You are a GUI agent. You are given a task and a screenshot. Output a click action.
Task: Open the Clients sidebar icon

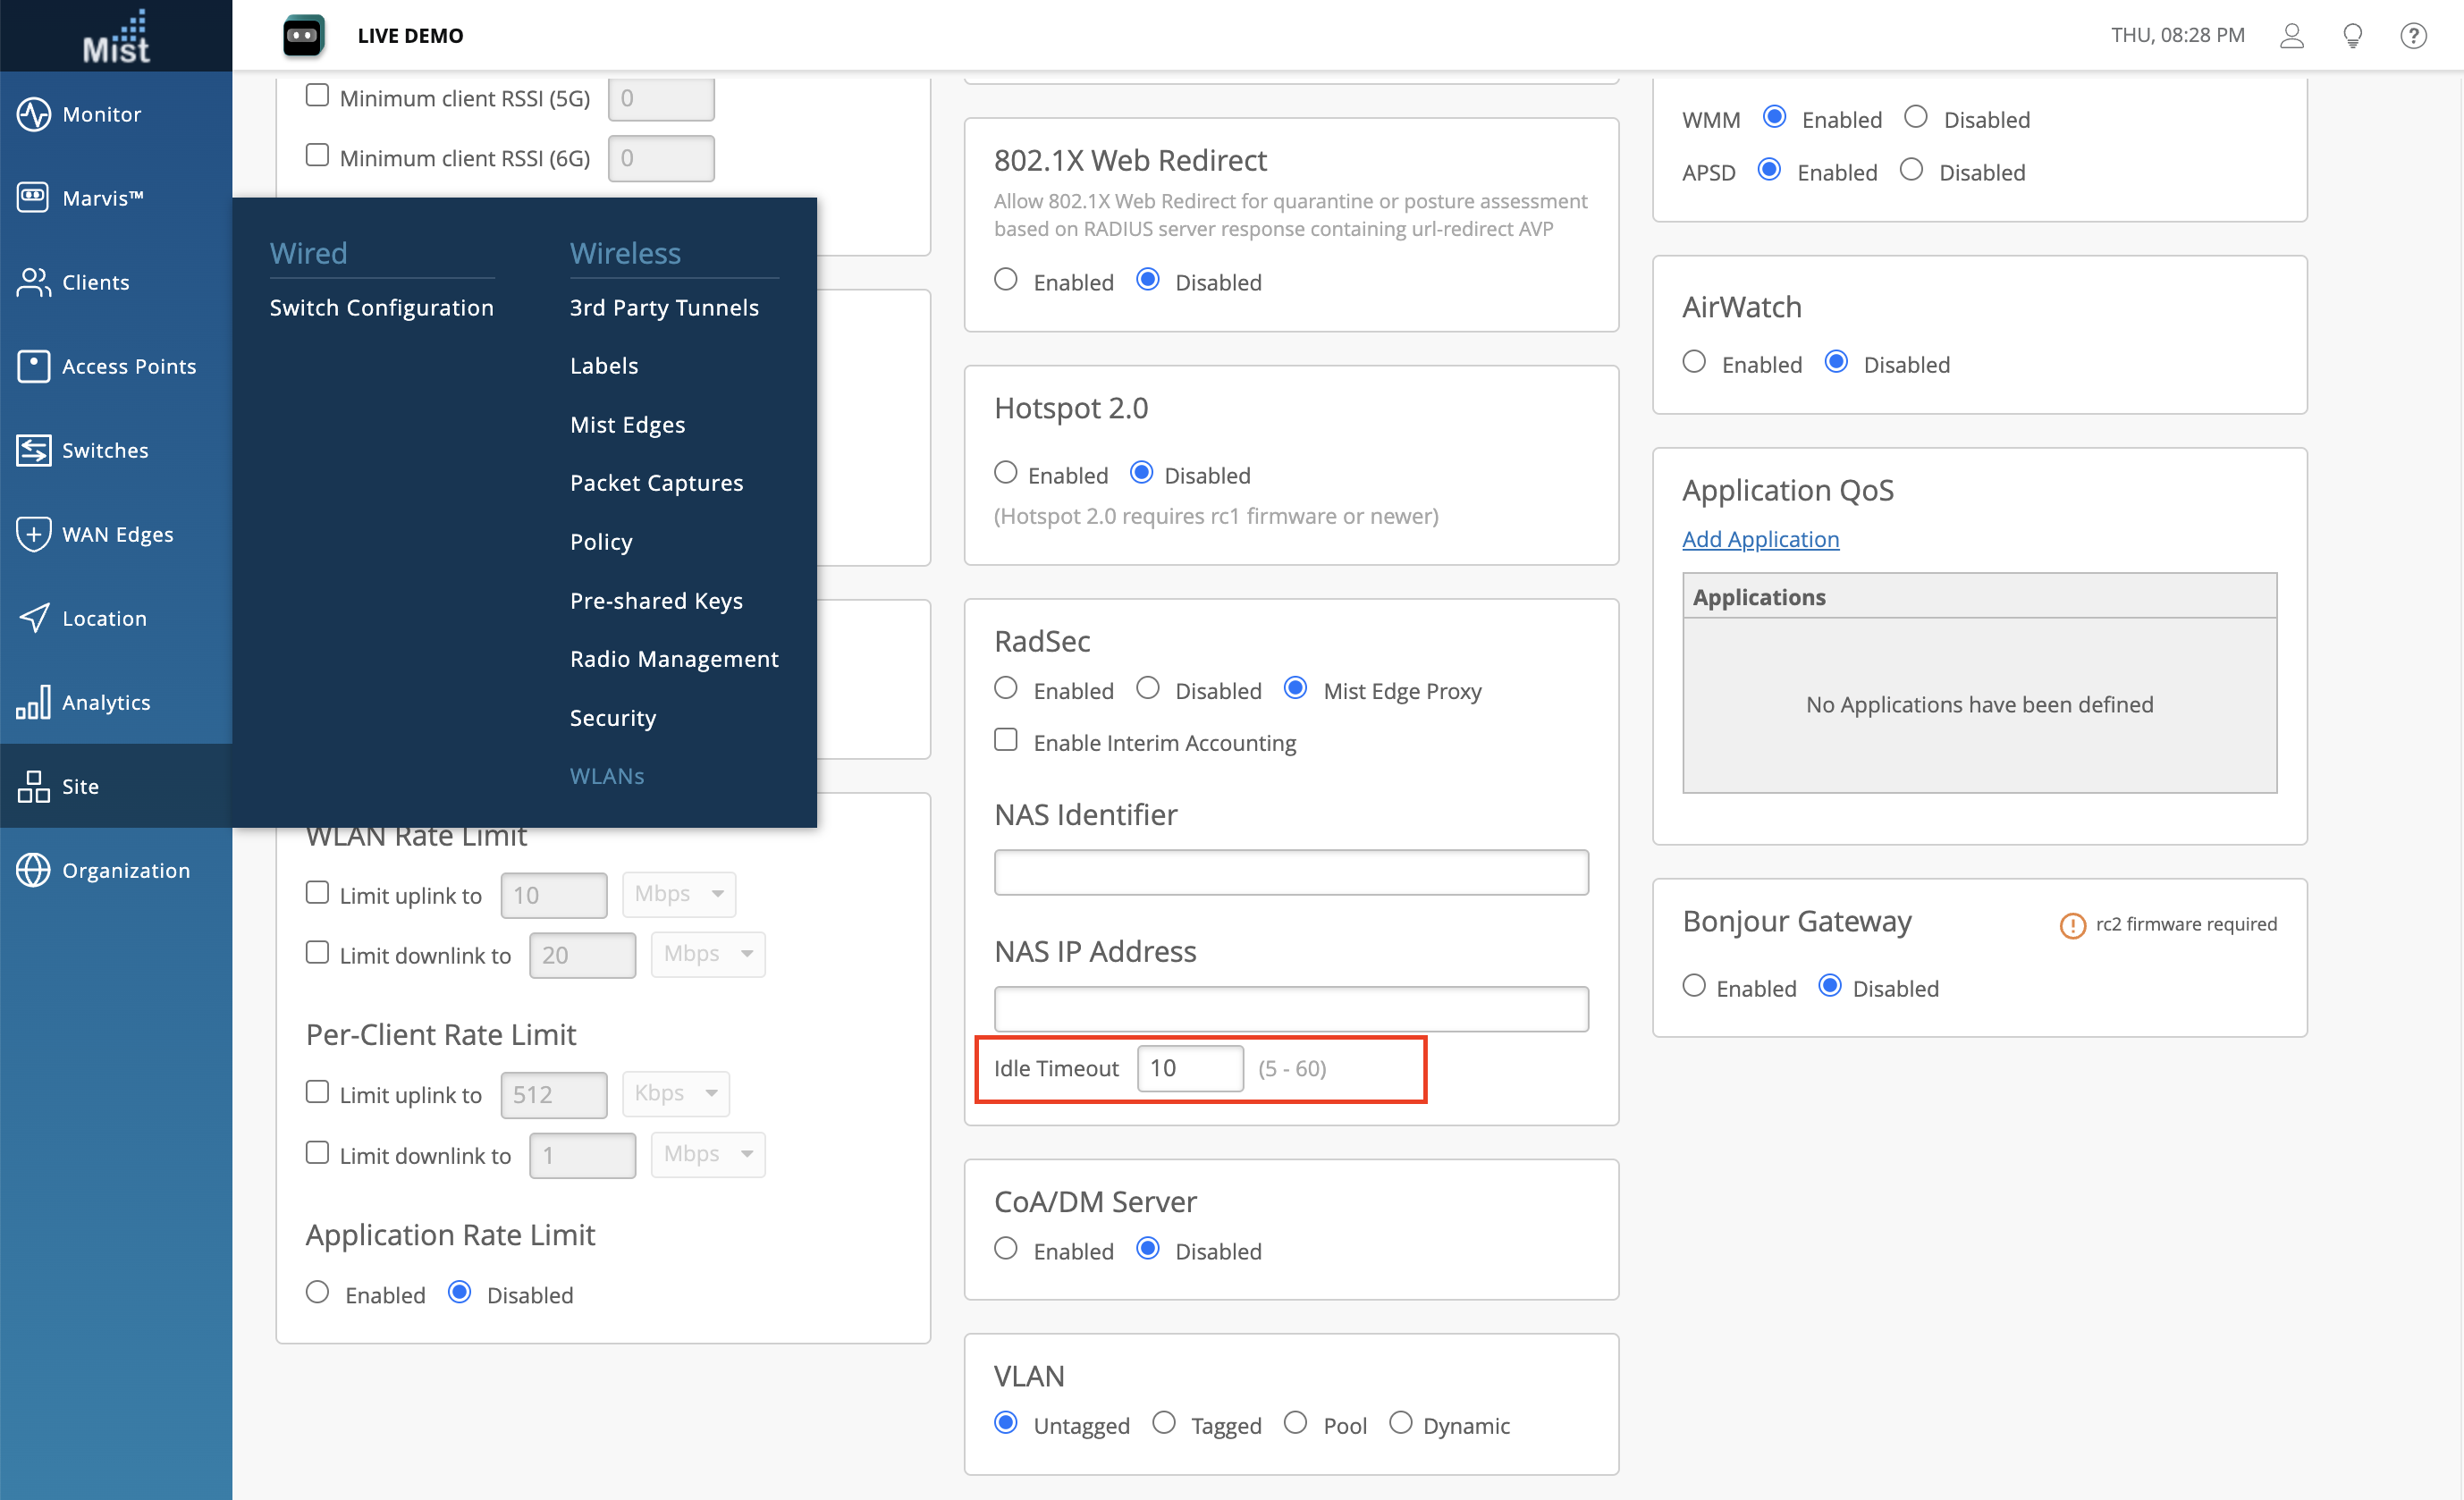[x=33, y=282]
